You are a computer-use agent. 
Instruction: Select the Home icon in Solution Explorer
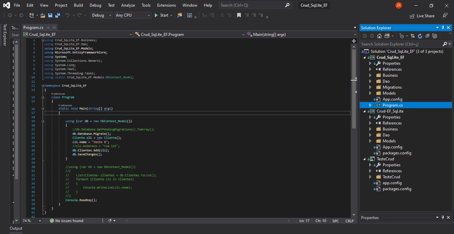[x=379, y=36]
